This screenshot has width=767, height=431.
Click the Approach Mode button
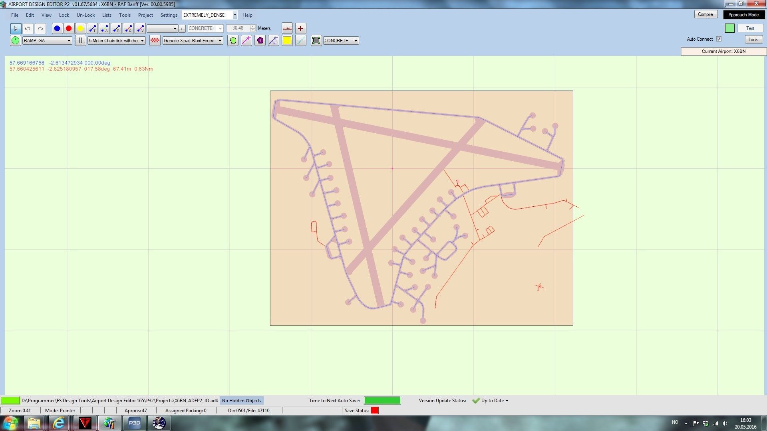(743, 15)
